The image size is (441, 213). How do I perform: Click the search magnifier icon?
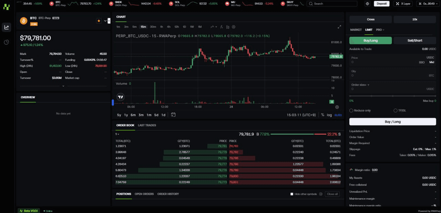(x=311, y=4)
